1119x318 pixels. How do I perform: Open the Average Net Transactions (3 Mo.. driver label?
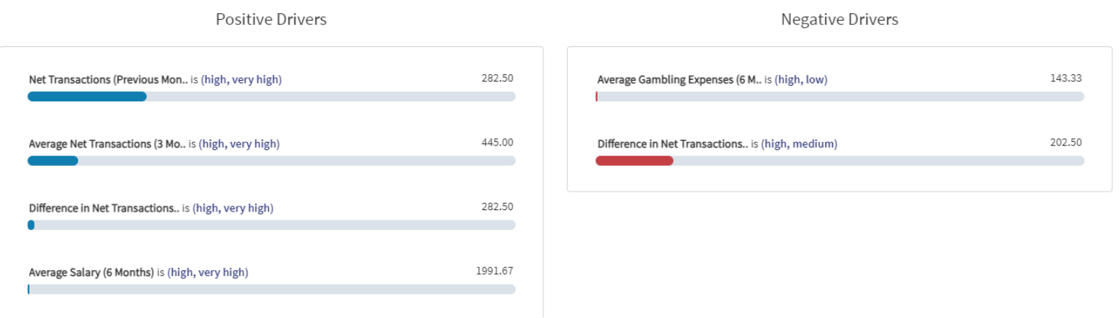tap(107, 144)
